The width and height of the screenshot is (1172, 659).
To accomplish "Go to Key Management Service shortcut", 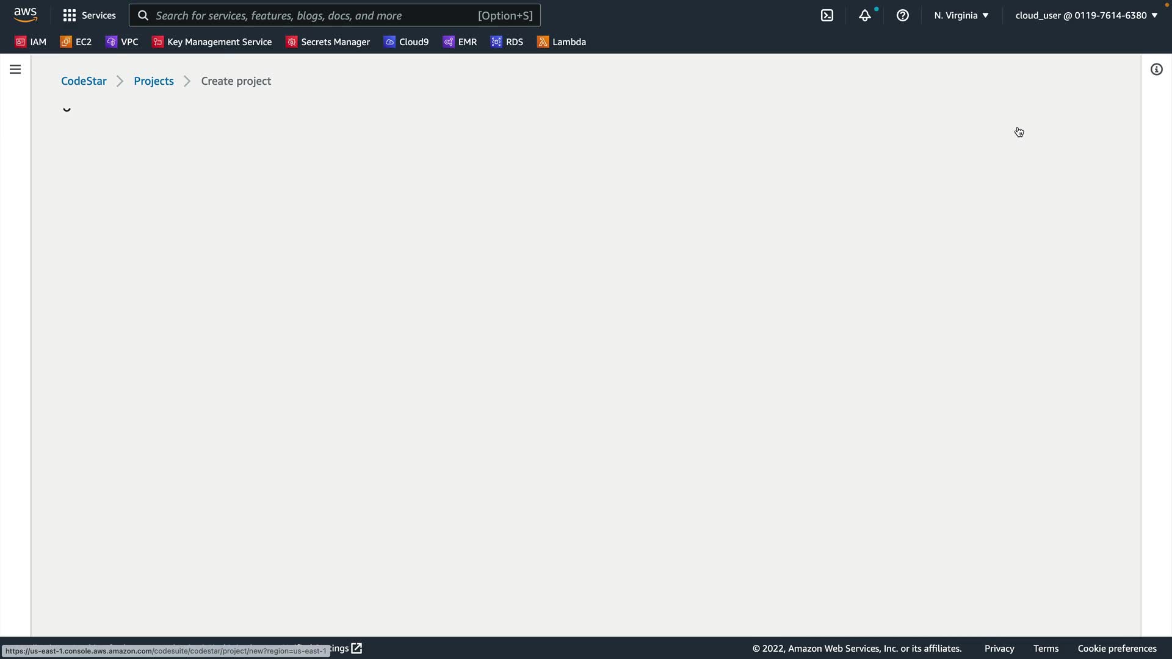I will click(x=212, y=42).
